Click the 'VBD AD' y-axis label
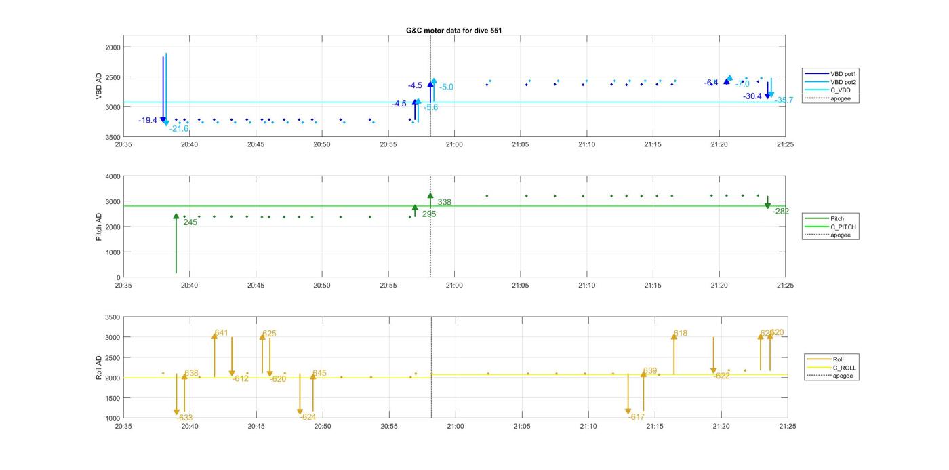949x470 pixels. [x=99, y=86]
